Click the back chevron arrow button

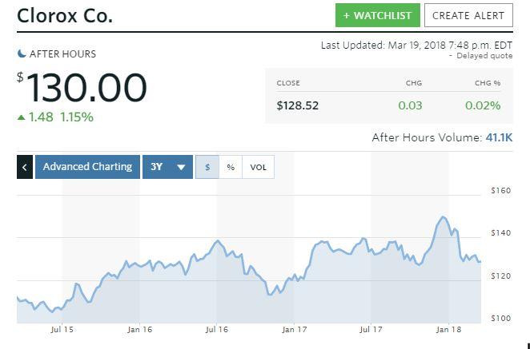click(25, 167)
